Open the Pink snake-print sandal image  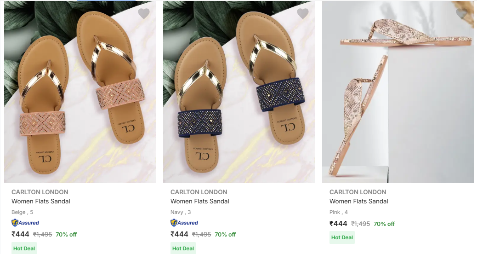[x=398, y=92]
